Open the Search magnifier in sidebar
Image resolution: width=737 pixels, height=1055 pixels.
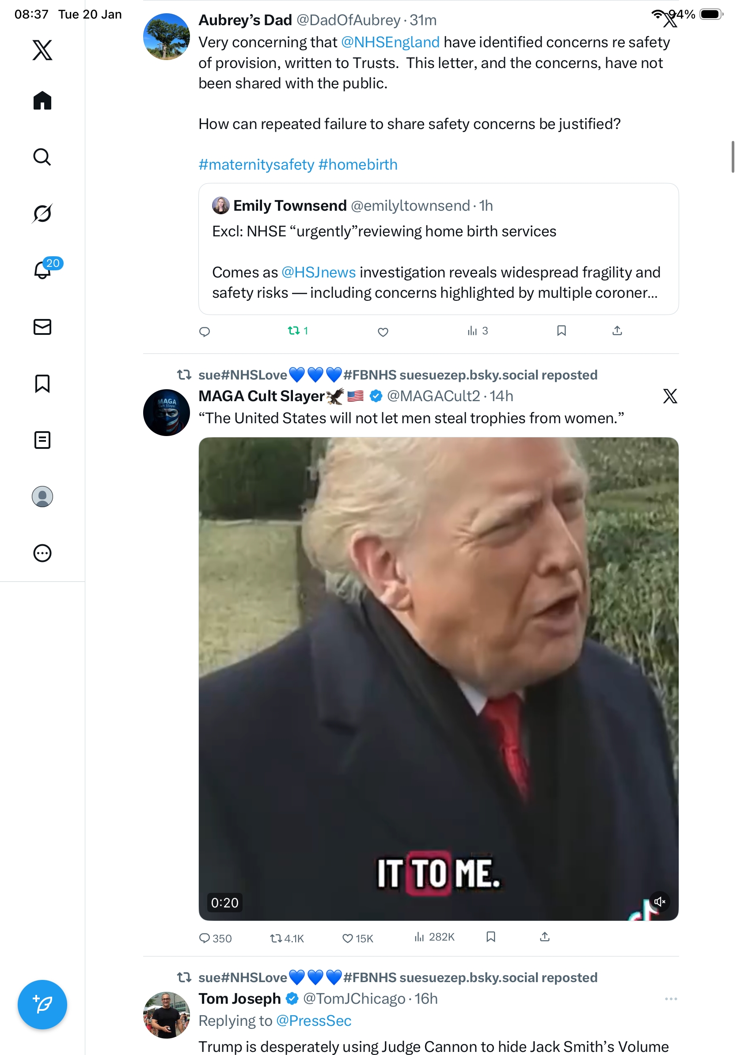[x=42, y=157]
